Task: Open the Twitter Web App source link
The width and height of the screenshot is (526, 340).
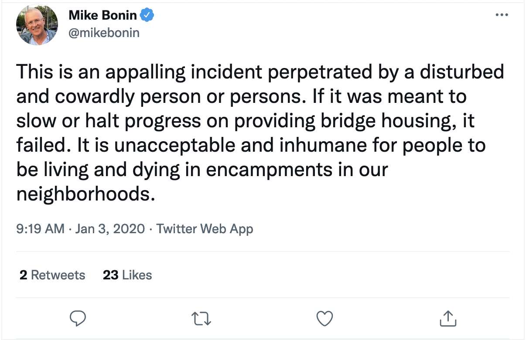Action: tap(205, 228)
